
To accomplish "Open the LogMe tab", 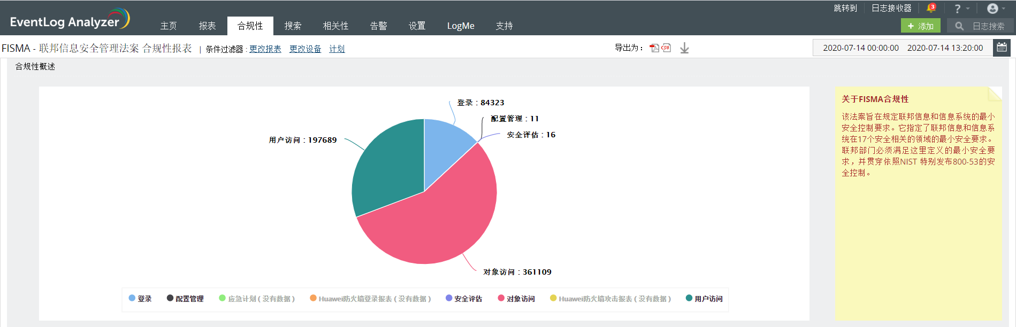I will coord(461,26).
